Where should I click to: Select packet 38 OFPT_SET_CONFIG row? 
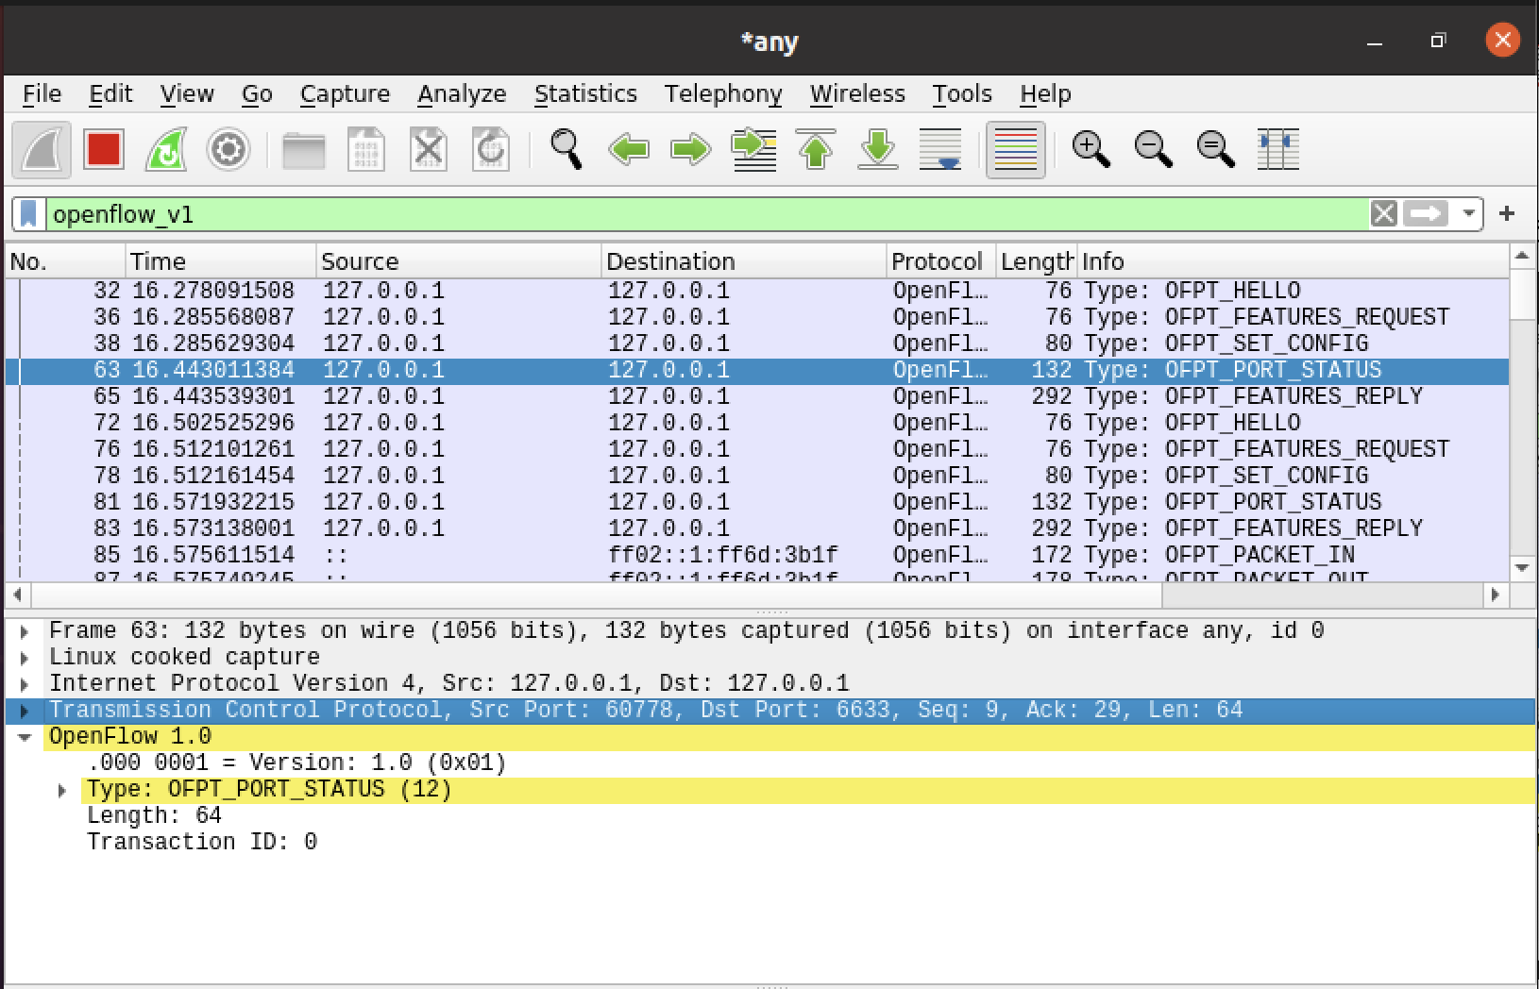point(757,344)
